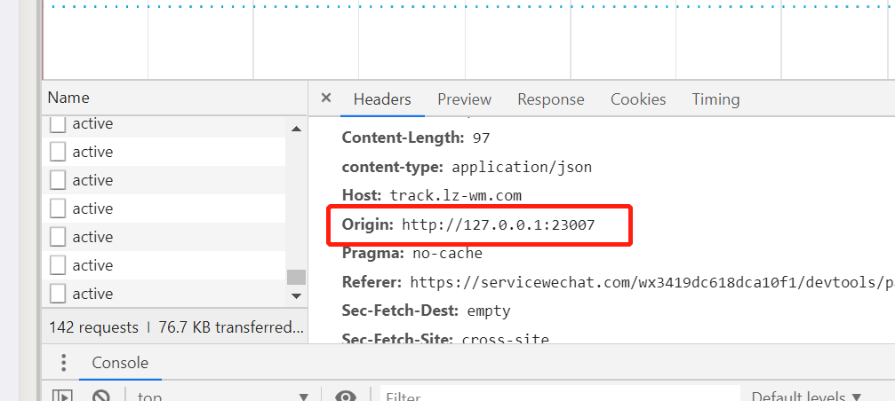Go to the Cookies tab

pyautogui.click(x=638, y=99)
